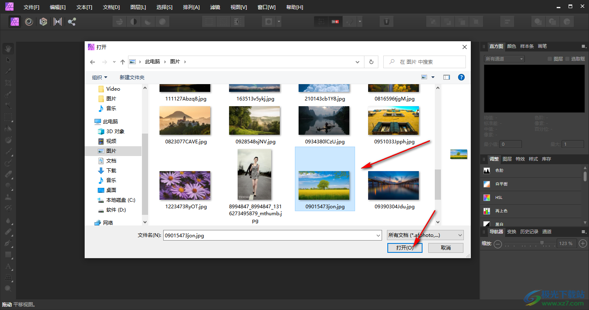Select the Move tool arrow icon

coord(8,60)
